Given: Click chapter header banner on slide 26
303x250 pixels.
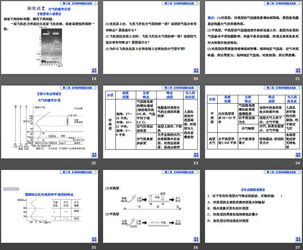Looking at the screenshot, I should [181, 172].
